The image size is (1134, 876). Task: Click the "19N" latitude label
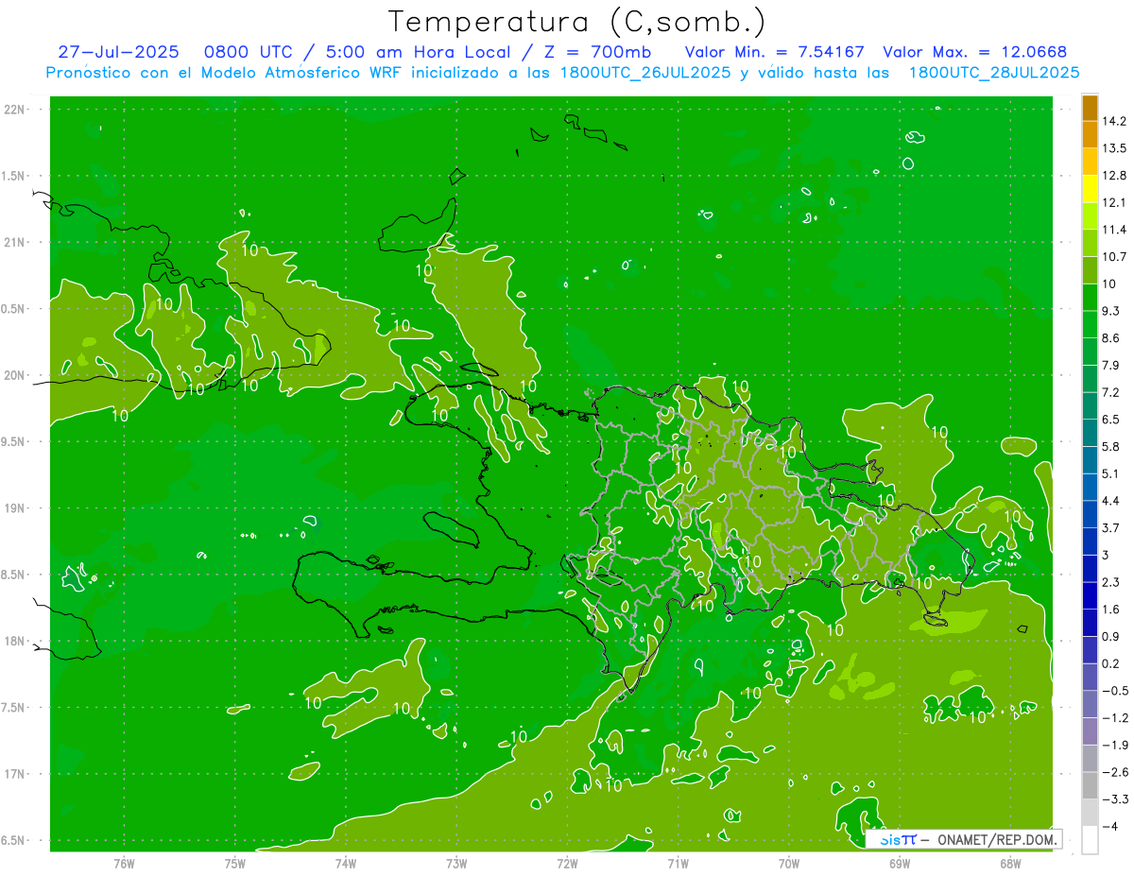[x=15, y=508]
